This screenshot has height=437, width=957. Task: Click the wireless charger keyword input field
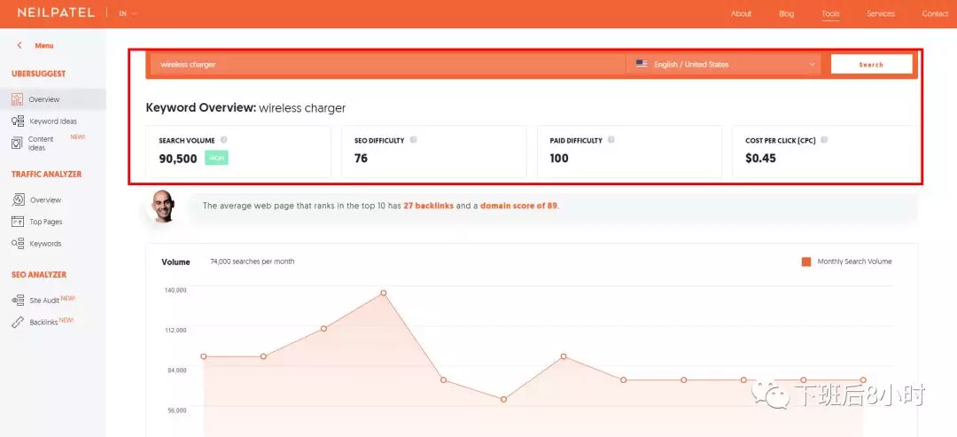386,65
